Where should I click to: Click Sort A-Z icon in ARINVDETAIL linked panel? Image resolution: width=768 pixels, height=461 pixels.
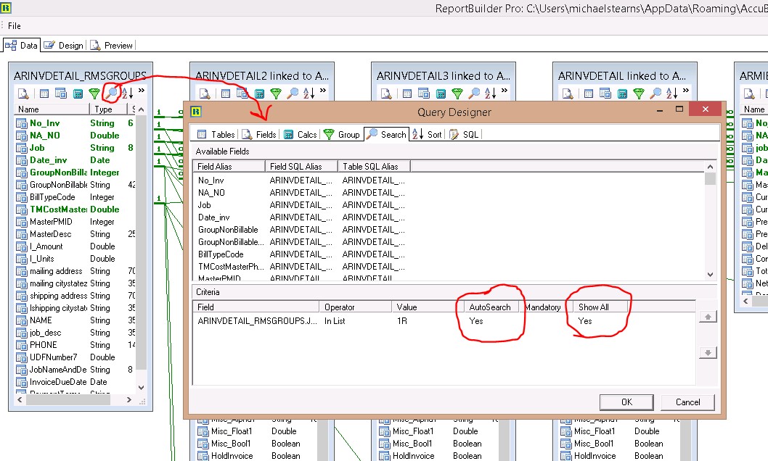(672, 92)
